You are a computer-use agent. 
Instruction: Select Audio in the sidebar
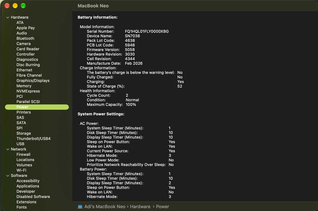click(x=22, y=33)
